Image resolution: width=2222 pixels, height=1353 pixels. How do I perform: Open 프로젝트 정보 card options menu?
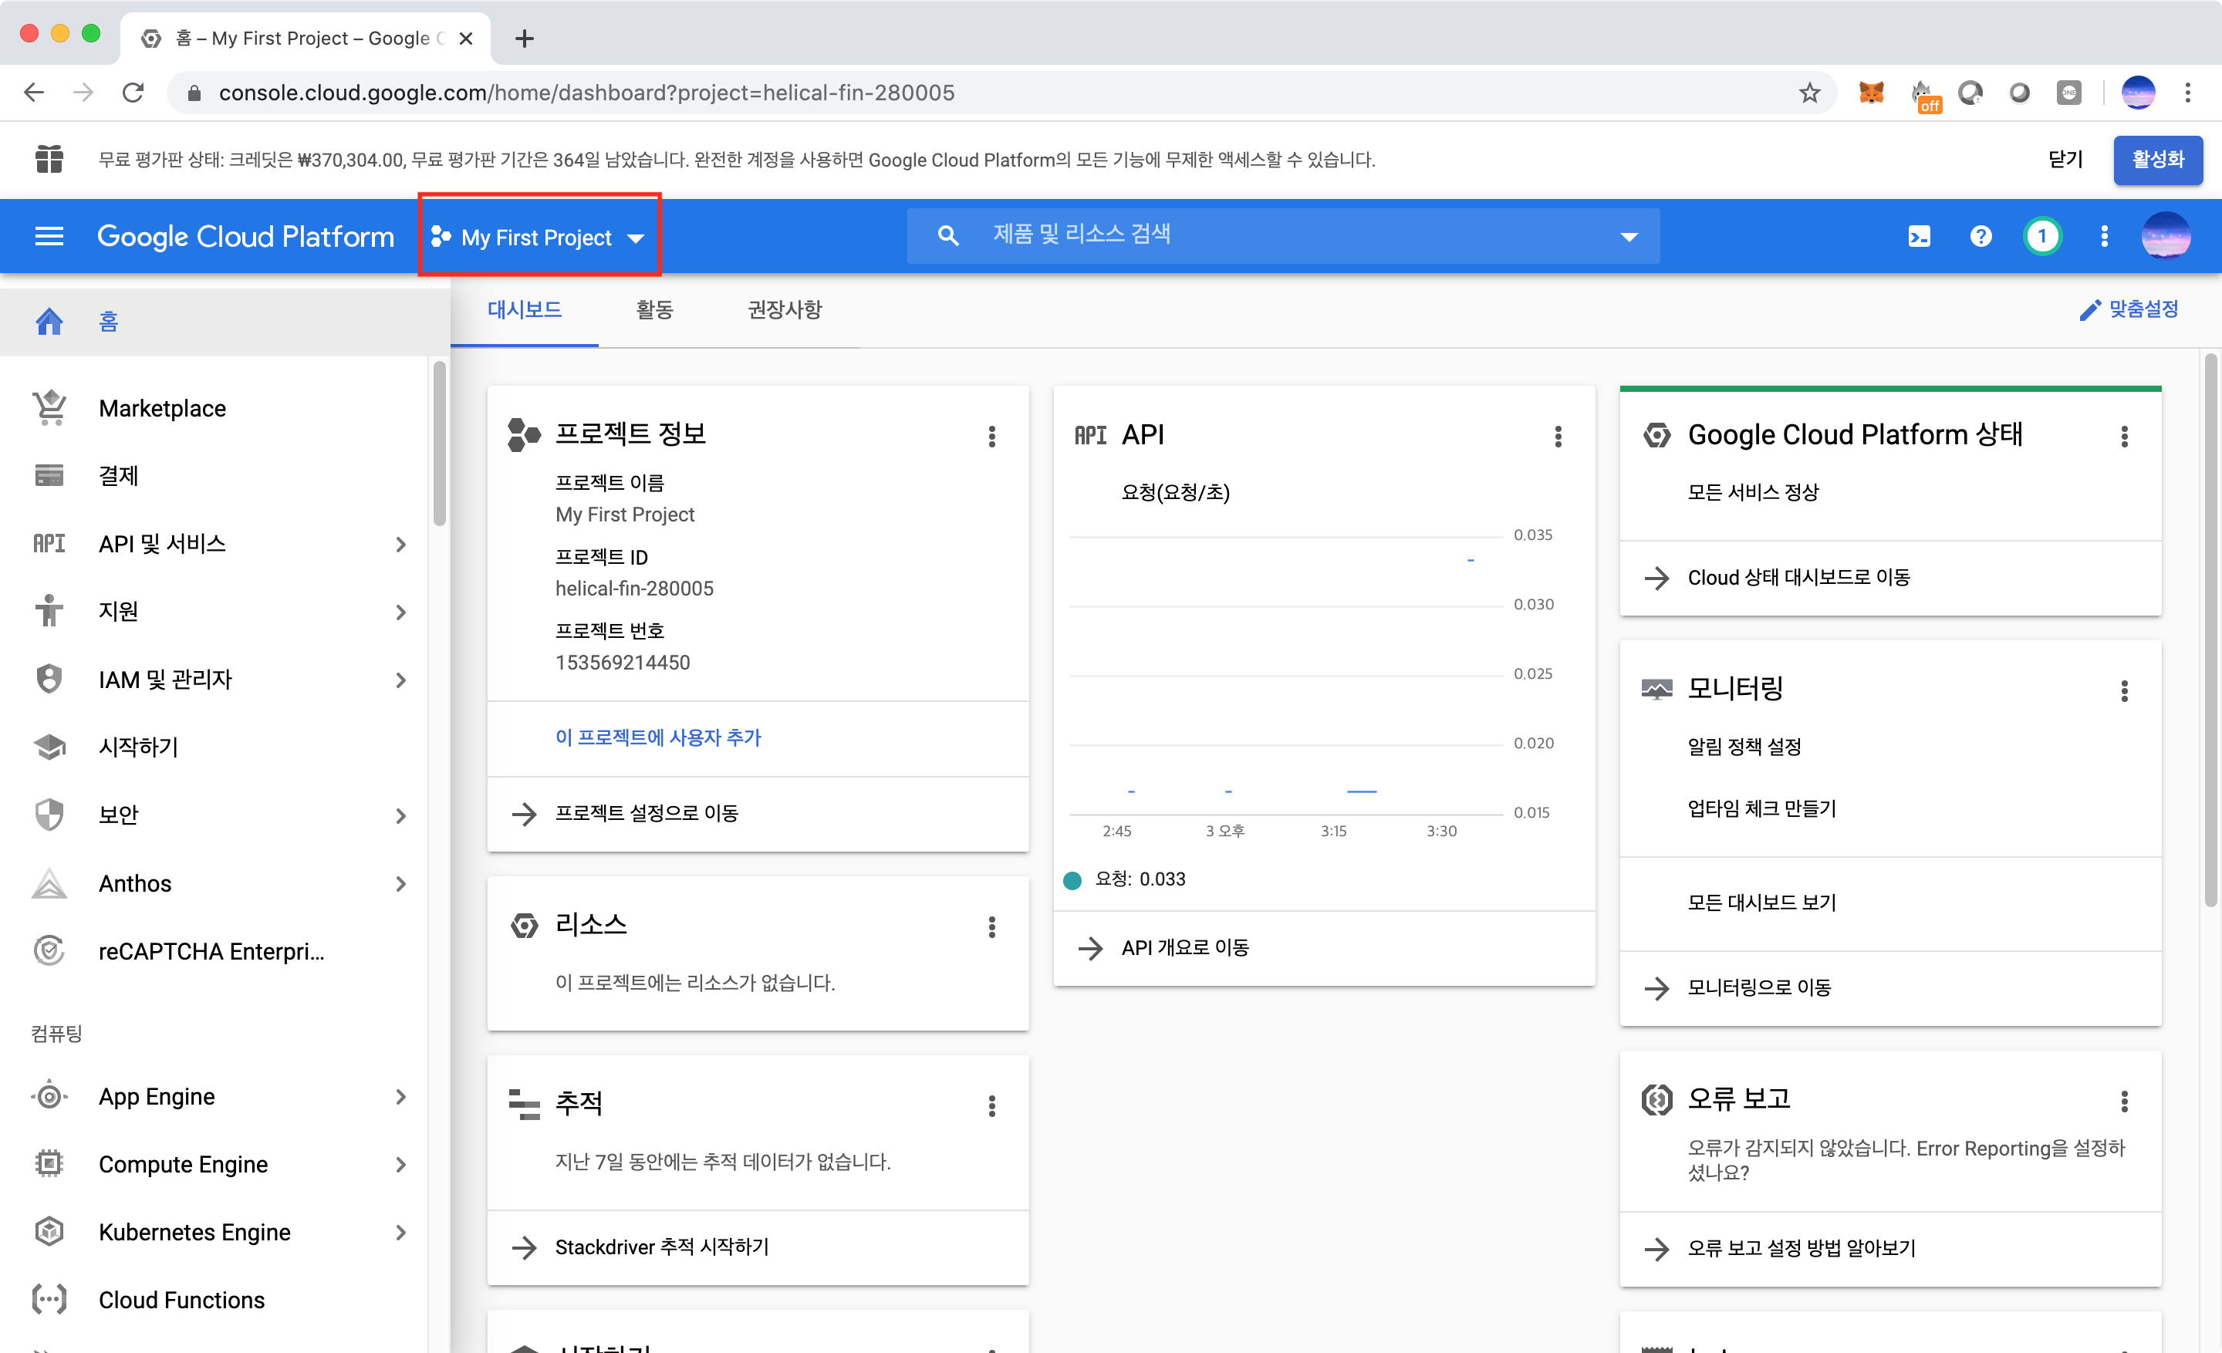(992, 437)
